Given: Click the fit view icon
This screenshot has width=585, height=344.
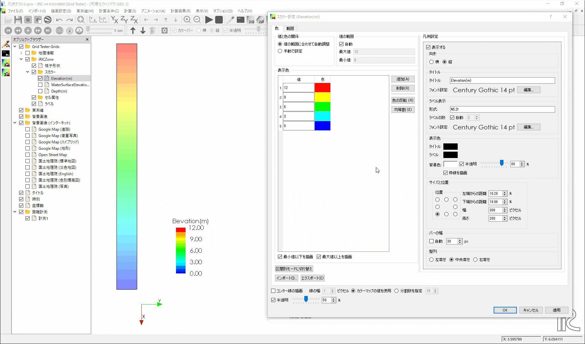Looking at the screenshot, I should coord(81,20).
